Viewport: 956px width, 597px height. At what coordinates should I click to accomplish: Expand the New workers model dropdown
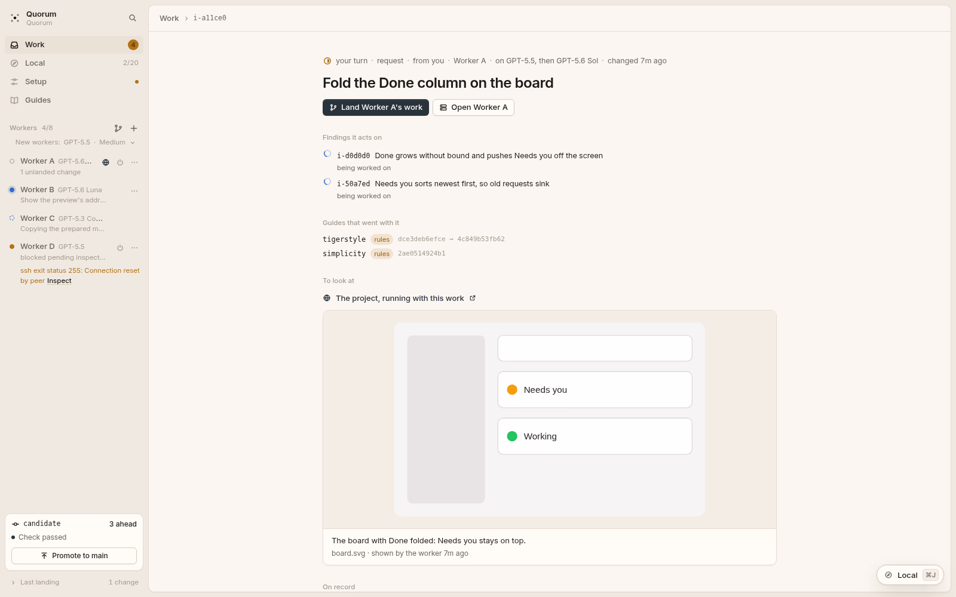[x=75, y=143]
